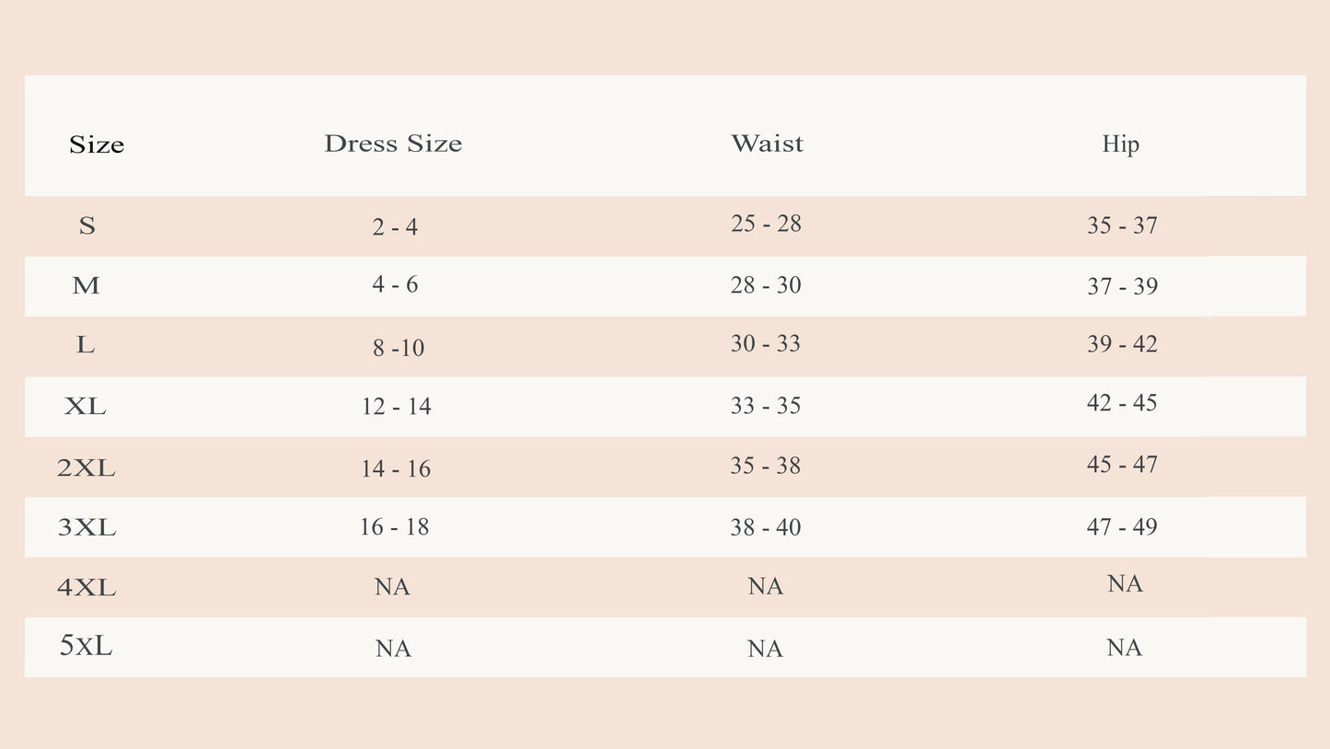Viewport: 1330px width, 749px height.
Task: Click the NA dress size for 4XL
Action: pyautogui.click(x=392, y=587)
